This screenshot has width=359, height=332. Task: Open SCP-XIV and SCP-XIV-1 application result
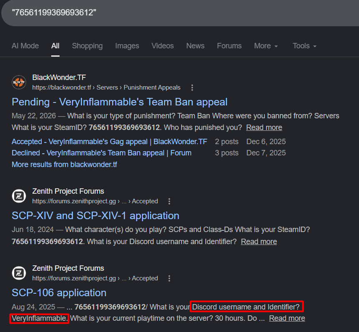tap(95, 216)
